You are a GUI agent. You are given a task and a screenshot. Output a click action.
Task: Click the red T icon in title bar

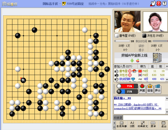[x=159, y=4]
